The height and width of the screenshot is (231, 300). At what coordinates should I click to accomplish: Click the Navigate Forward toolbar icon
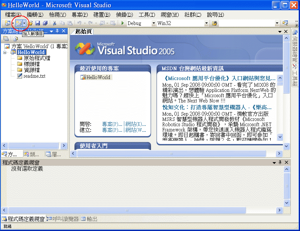click(x=113, y=23)
